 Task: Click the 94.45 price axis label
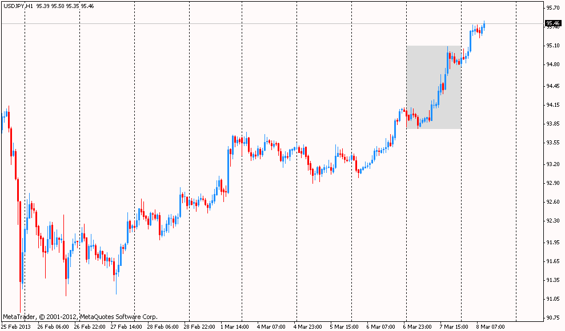pos(553,86)
